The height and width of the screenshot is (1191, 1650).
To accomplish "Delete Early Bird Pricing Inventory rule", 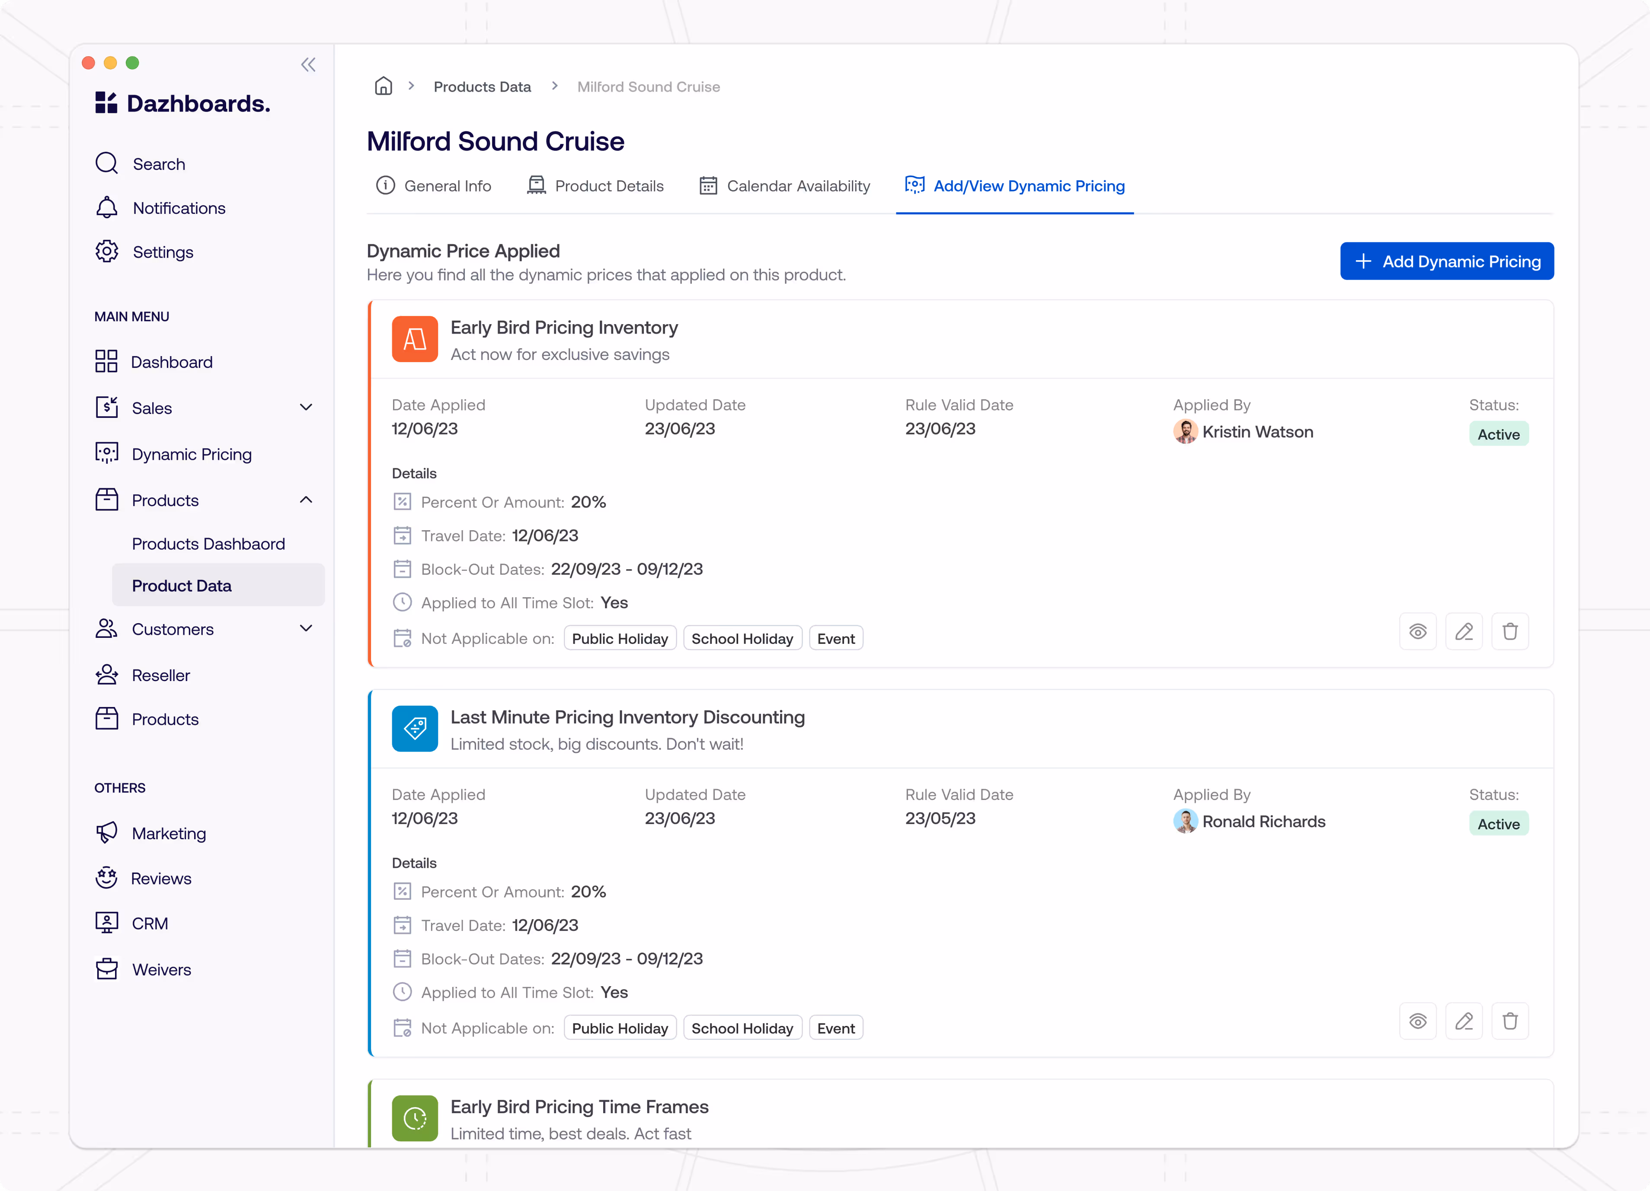I will 1509,631.
